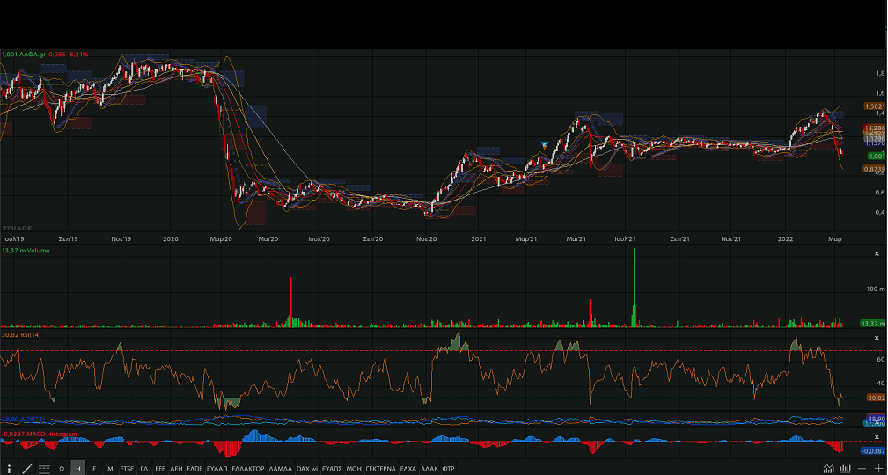This screenshot has width=888, height=475.
Task: Close the Volume panel
Action: click(876, 253)
